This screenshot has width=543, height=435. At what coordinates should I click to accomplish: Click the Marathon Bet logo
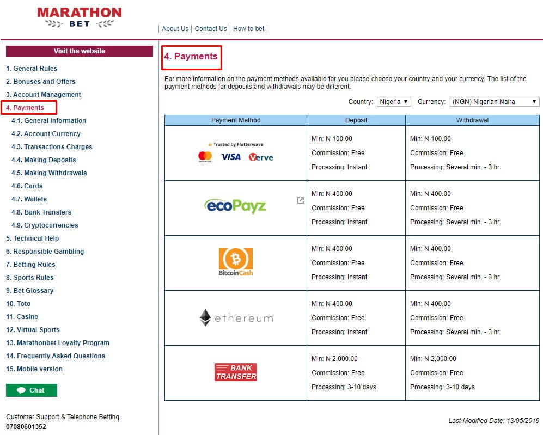click(x=80, y=17)
